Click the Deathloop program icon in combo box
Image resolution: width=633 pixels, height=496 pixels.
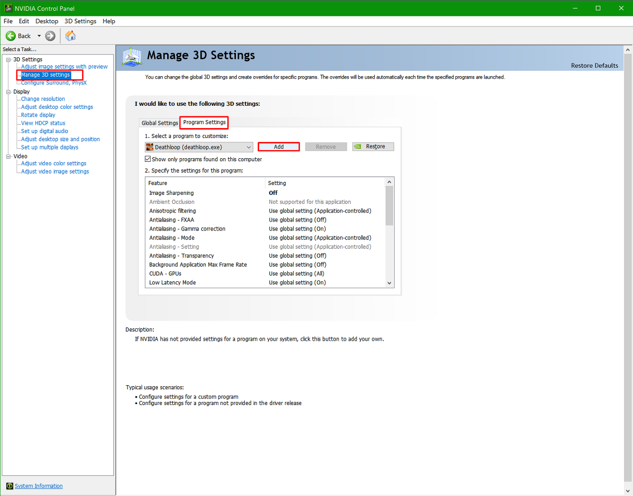pos(150,147)
